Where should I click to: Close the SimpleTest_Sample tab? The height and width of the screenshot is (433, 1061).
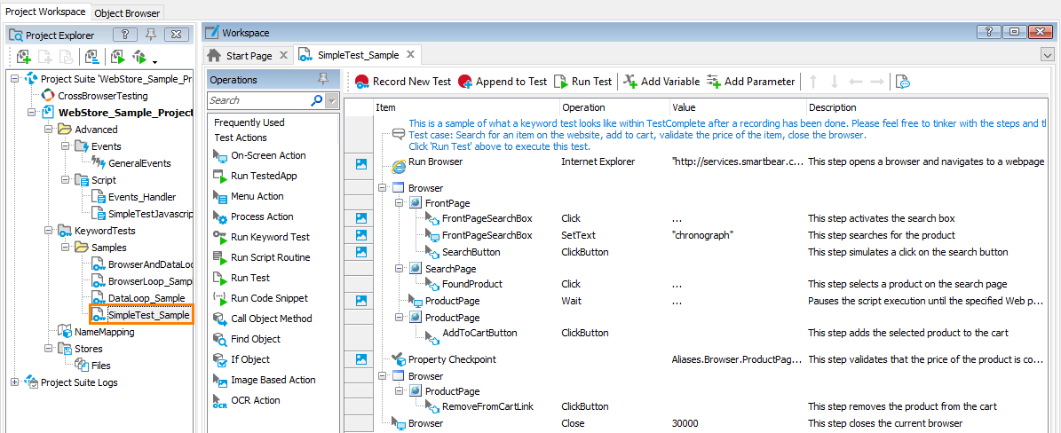410,55
